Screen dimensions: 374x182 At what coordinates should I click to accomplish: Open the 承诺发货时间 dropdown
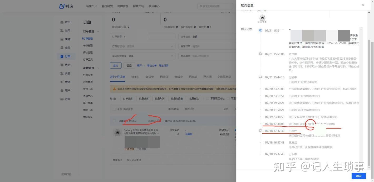(142, 56)
